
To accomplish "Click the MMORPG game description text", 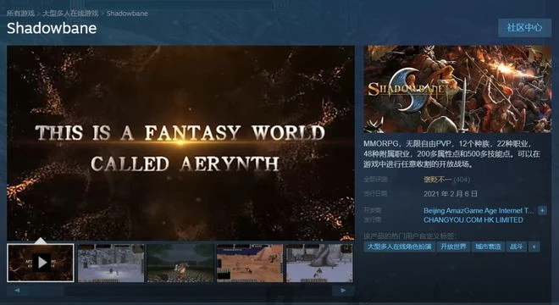I will [452, 154].
